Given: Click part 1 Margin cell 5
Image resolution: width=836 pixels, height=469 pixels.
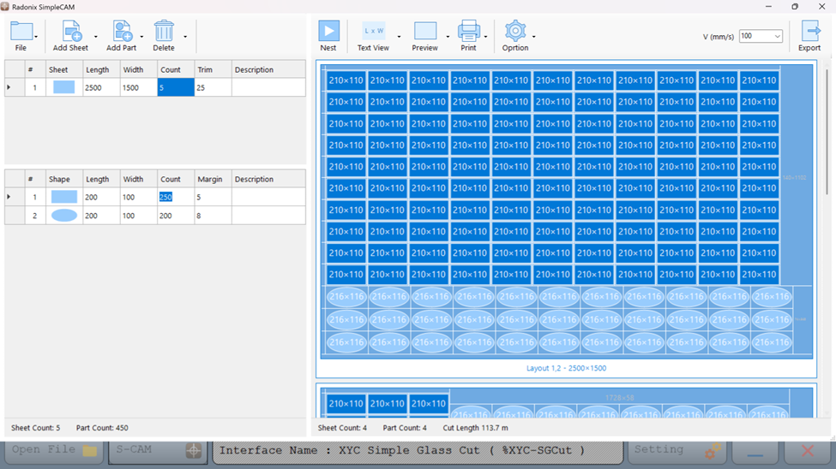Looking at the screenshot, I should click(213, 197).
